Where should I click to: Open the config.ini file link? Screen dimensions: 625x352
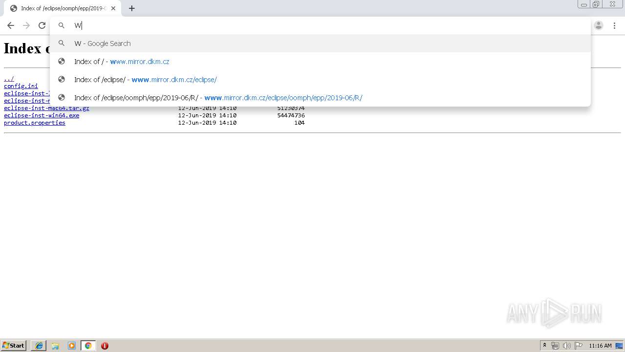(x=21, y=86)
